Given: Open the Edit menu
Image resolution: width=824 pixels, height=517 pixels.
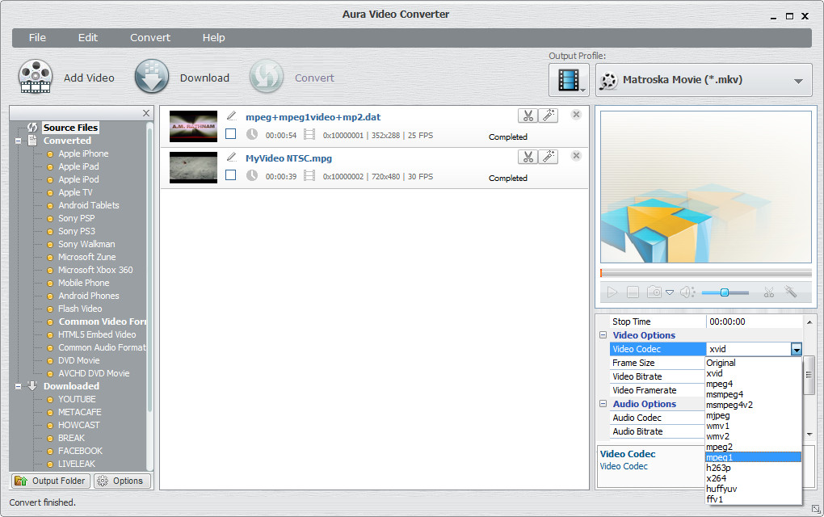Looking at the screenshot, I should (x=87, y=37).
